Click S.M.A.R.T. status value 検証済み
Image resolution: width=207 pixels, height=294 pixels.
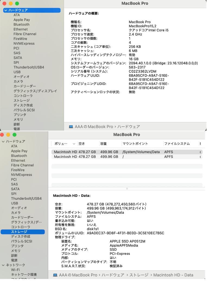tap(116, 266)
